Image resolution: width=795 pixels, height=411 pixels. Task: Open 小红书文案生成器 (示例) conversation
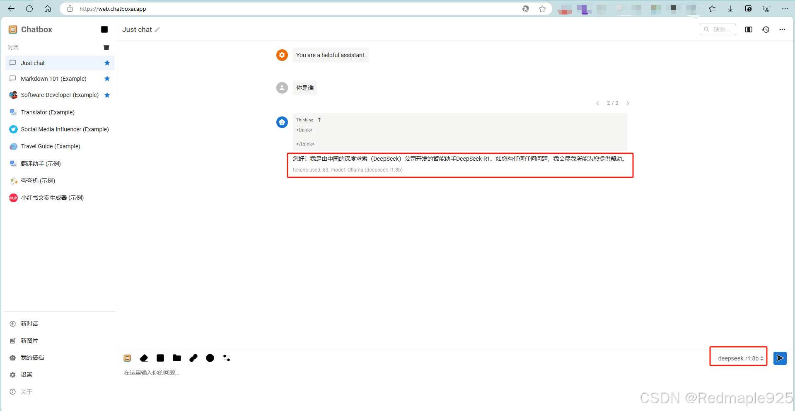60,198
